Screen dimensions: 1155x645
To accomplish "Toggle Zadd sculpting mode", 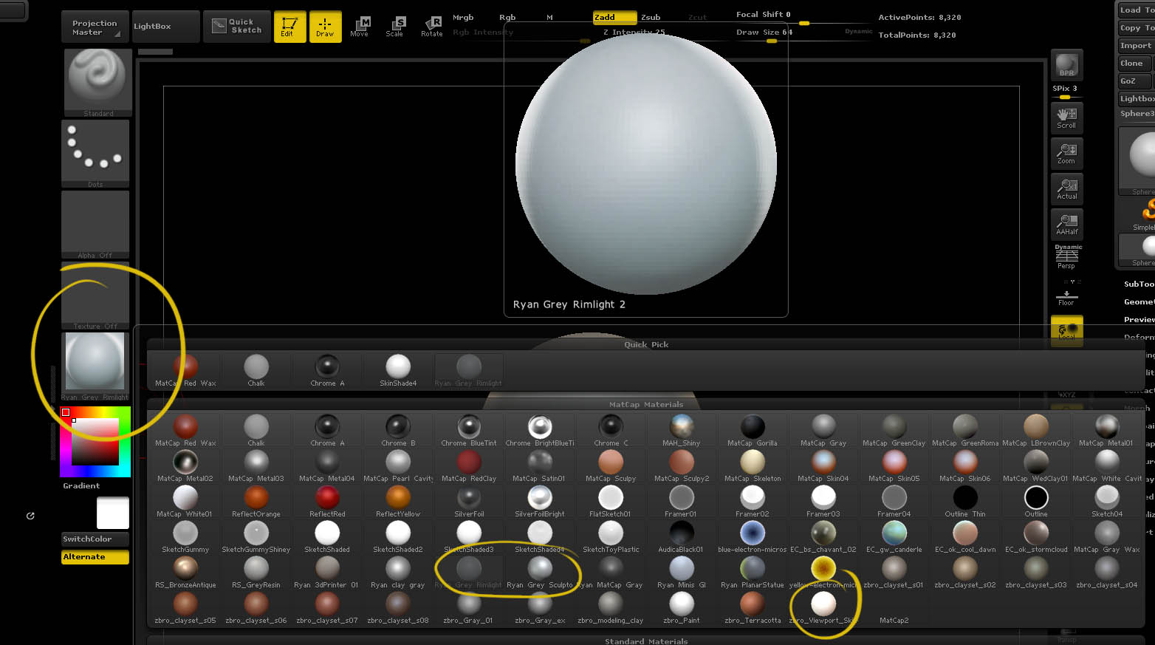I will [614, 17].
